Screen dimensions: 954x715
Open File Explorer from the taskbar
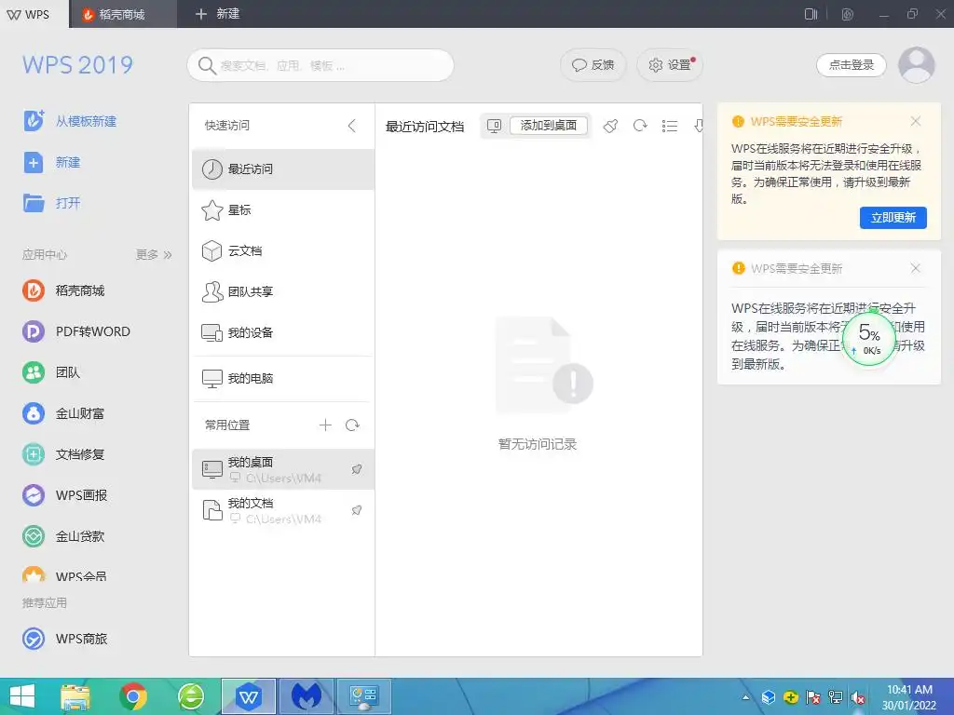coord(76,696)
